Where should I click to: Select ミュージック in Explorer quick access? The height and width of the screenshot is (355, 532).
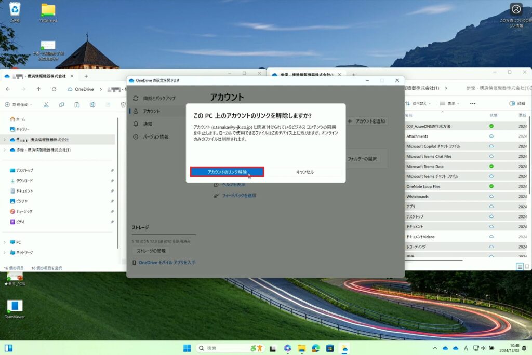tap(21, 211)
